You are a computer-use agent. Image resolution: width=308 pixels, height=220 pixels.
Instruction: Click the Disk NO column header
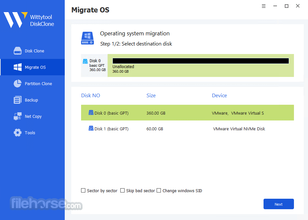click(x=91, y=95)
